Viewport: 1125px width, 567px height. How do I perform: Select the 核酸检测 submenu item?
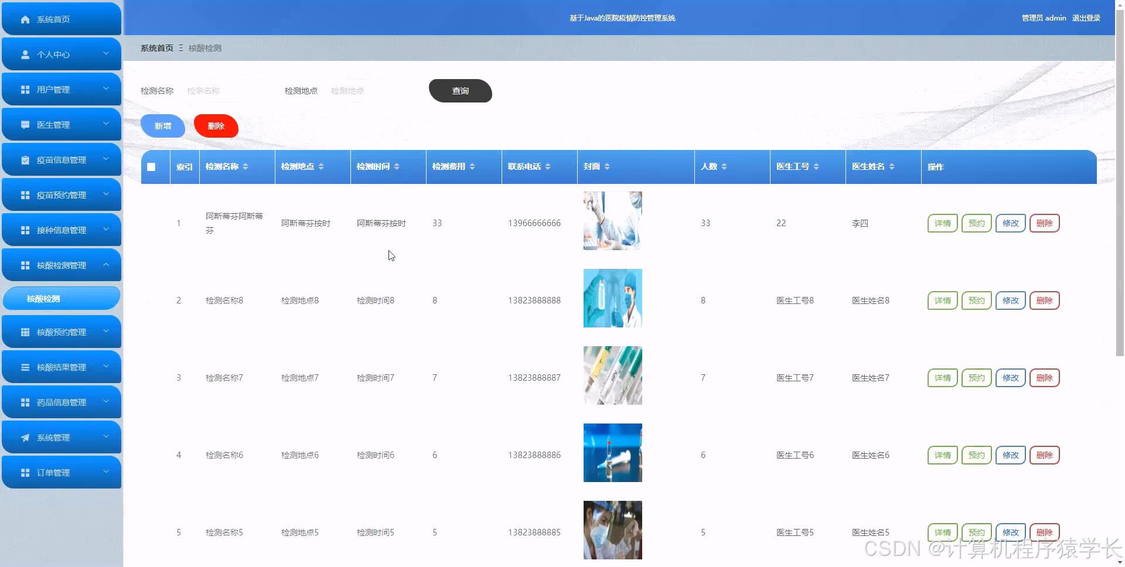point(61,298)
